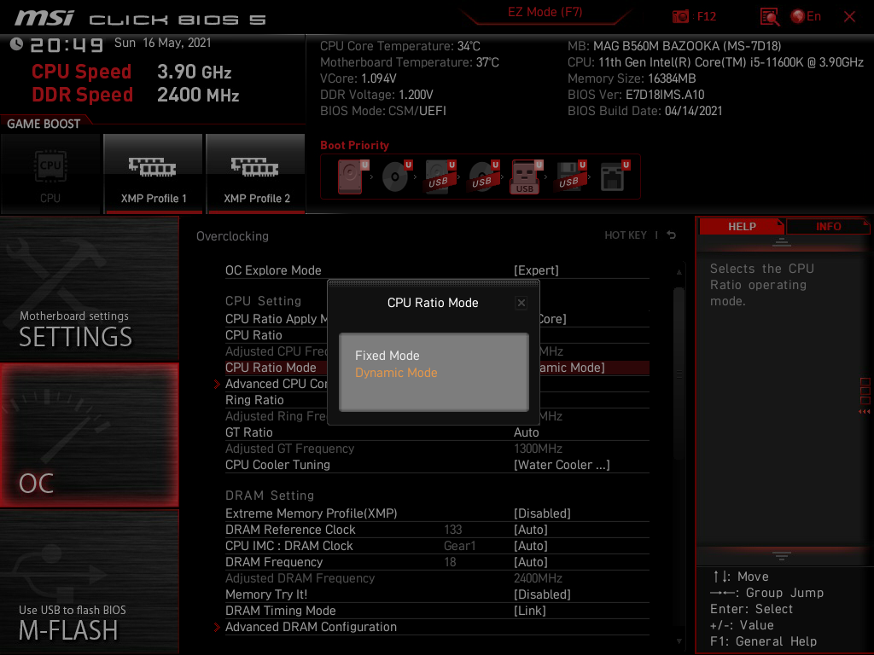The image size is (874, 655).
Task: Close the CPU Ratio Mode popup
Action: point(521,303)
